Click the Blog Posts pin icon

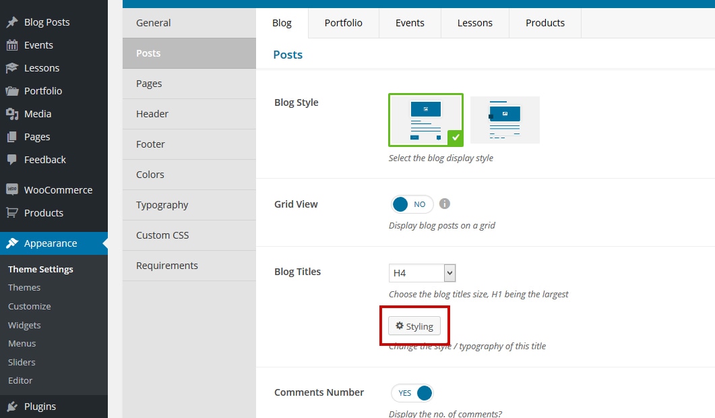click(x=12, y=22)
